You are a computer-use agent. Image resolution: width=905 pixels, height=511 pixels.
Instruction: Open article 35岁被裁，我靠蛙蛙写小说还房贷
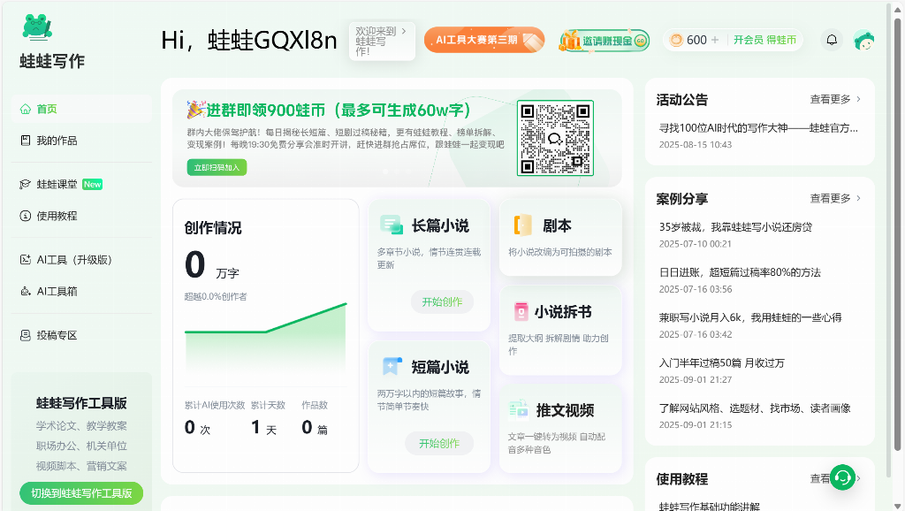coord(735,227)
